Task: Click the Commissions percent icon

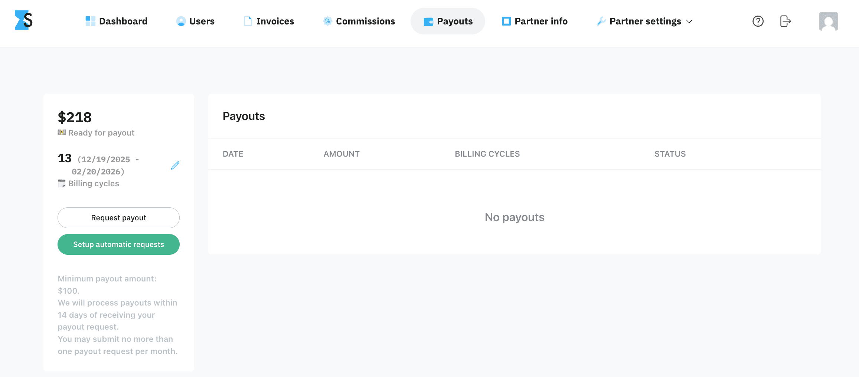Action: coord(327,21)
